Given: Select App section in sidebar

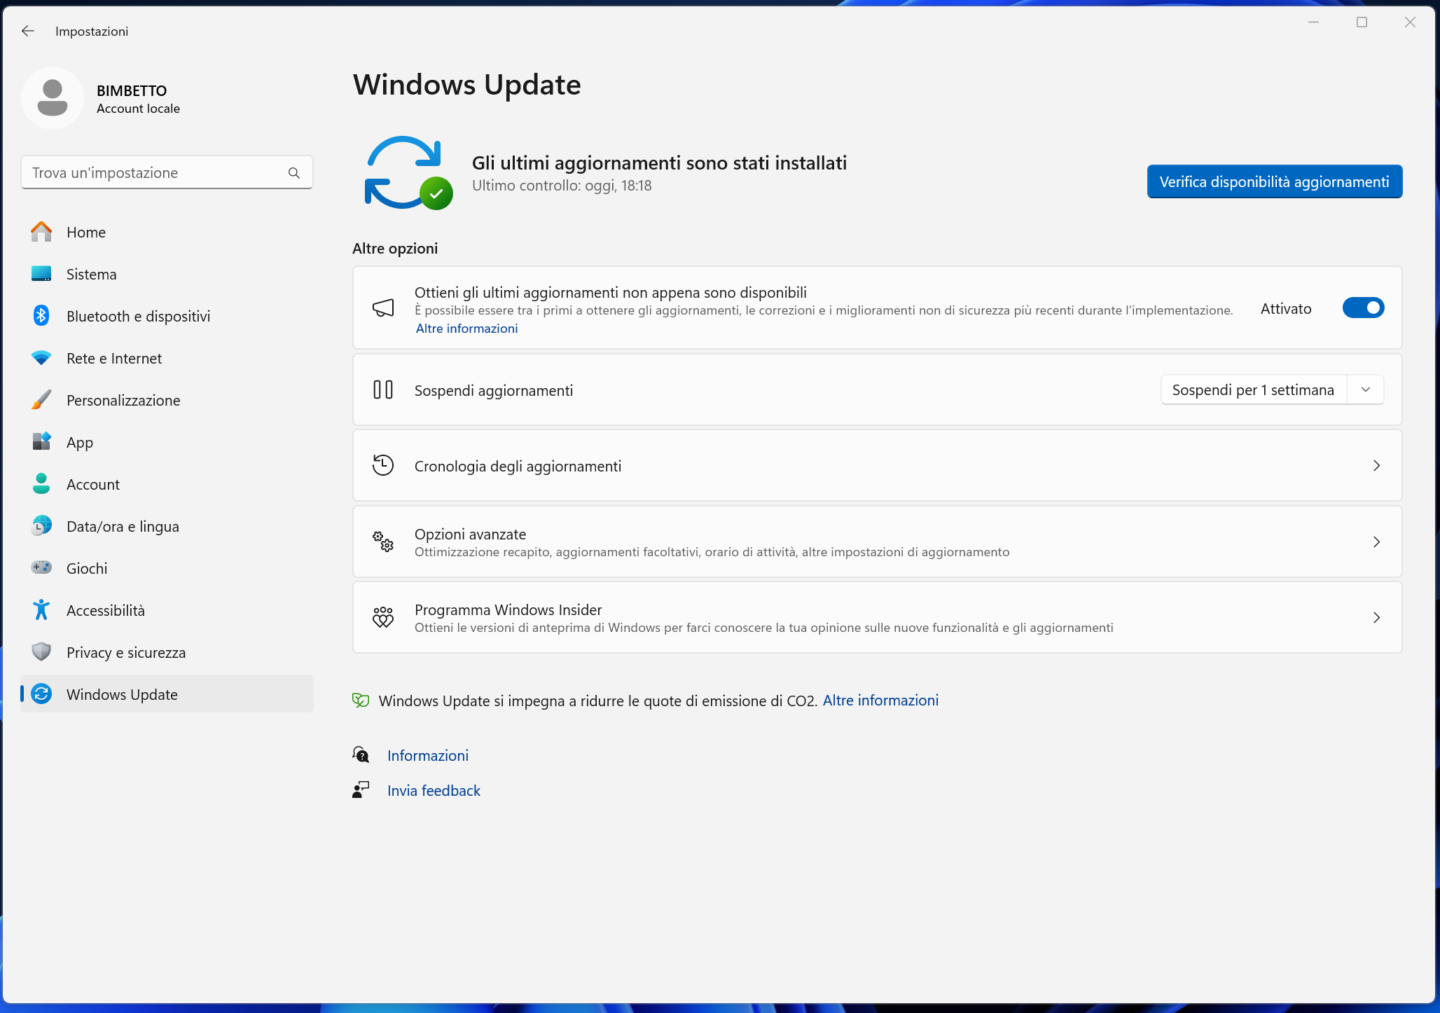Looking at the screenshot, I should tap(167, 442).
